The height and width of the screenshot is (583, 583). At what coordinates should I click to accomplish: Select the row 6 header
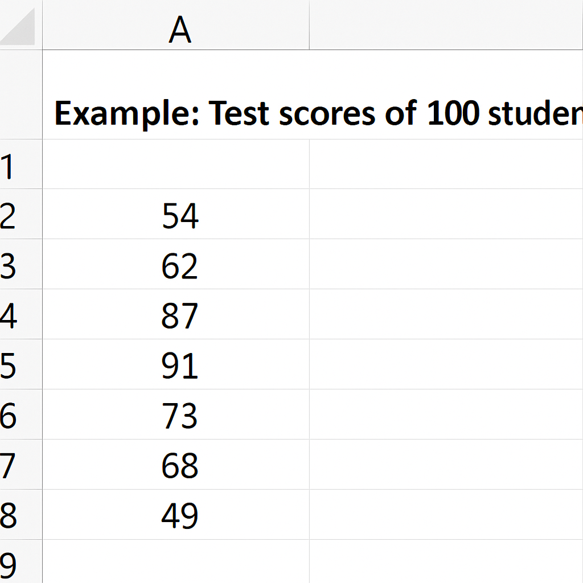click(x=11, y=416)
